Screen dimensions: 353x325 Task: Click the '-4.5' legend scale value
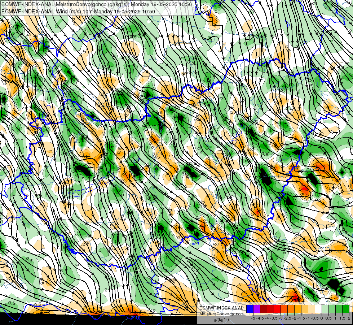click(x=260, y=318)
